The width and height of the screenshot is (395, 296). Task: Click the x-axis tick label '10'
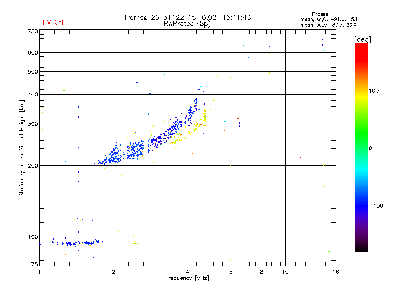285,272
